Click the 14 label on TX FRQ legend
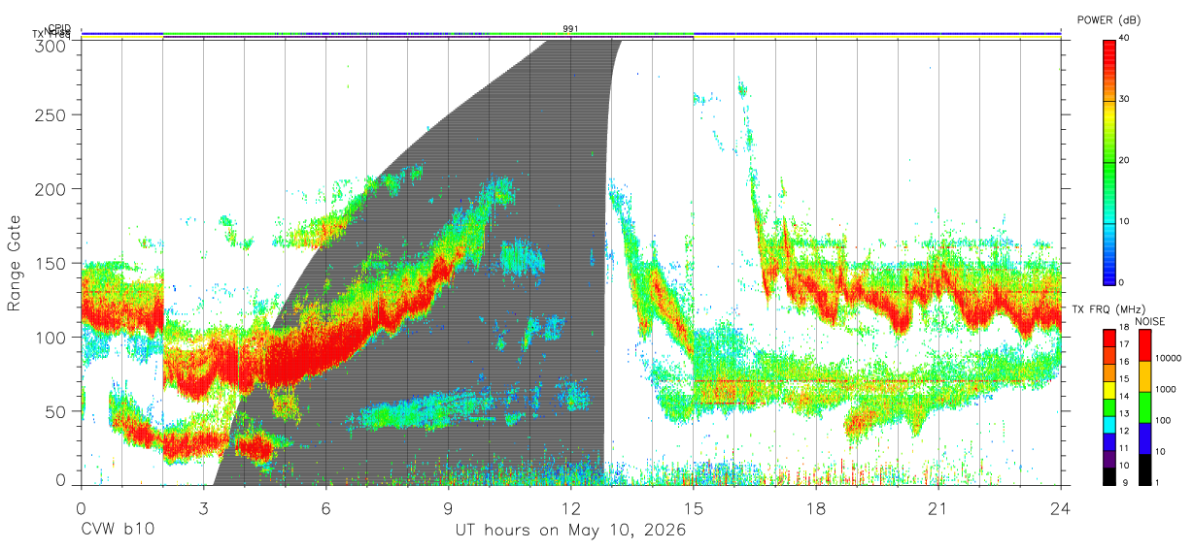 [1123, 396]
